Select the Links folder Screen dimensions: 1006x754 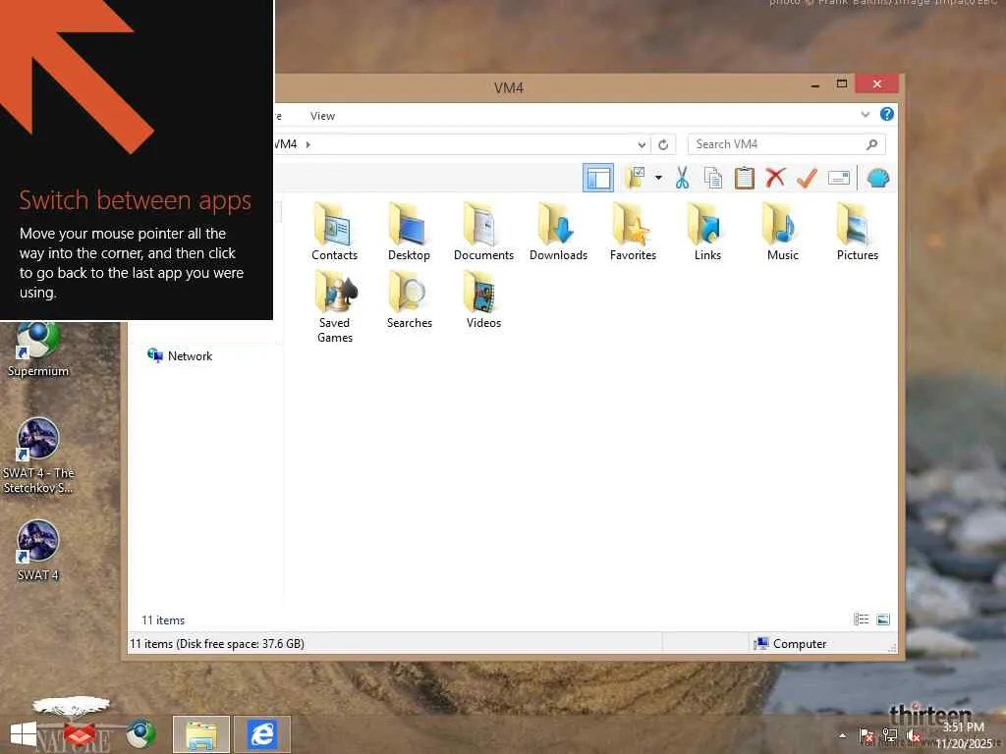coord(707,232)
